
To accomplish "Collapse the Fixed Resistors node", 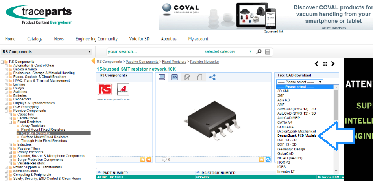I will click(x=10, y=122).
